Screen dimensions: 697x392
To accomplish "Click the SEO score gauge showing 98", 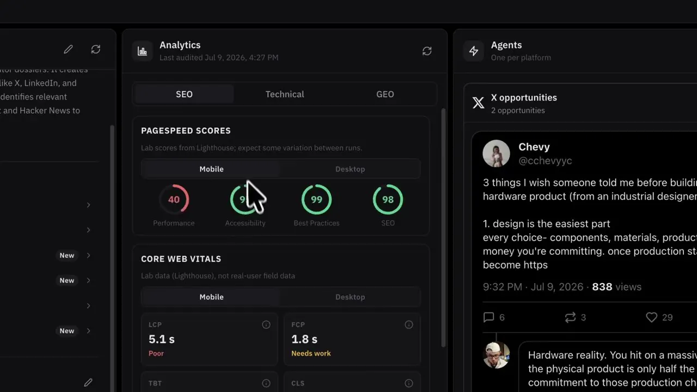I will (388, 199).
